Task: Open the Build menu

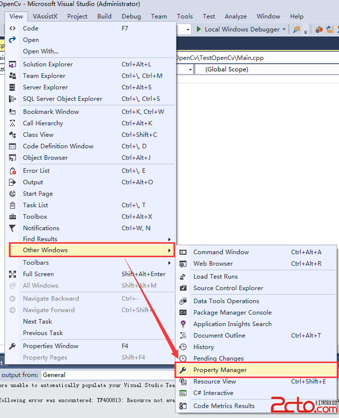Action: point(104,16)
